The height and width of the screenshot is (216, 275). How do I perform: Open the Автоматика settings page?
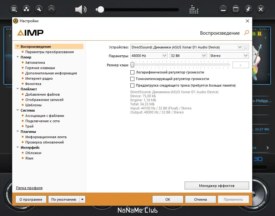[x=35, y=63]
